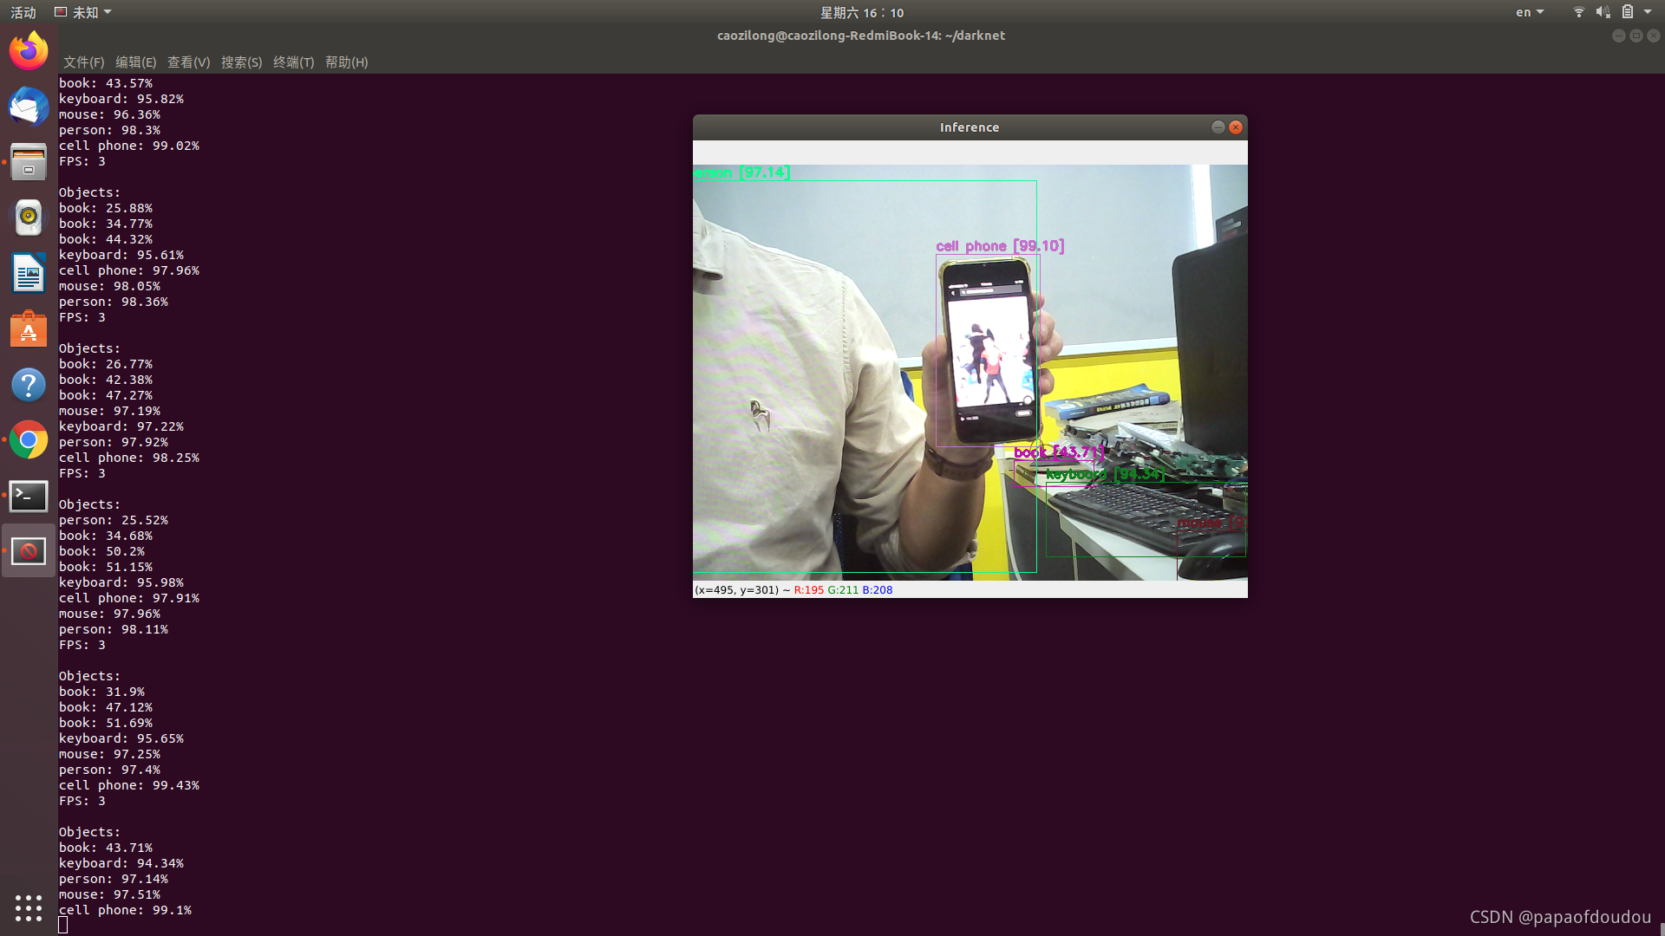Click the cell phone detection label
1665x936 pixels.
point(1000,246)
